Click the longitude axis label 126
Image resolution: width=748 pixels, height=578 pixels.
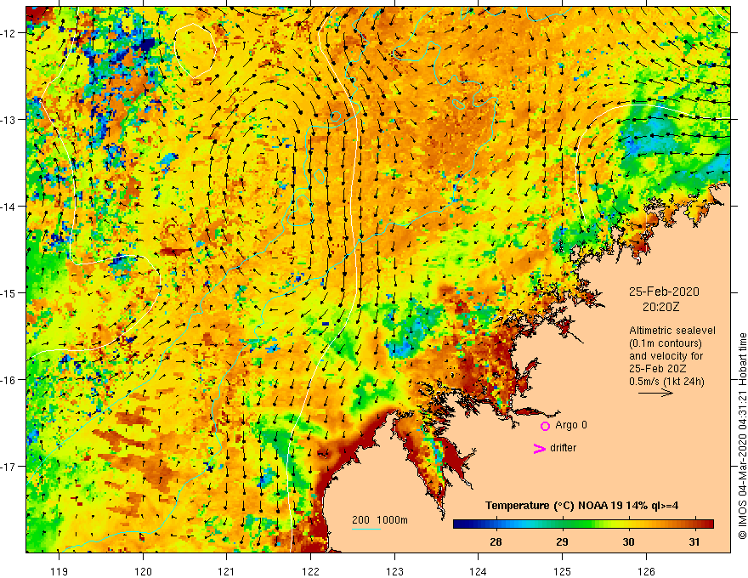pyautogui.click(x=646, y=571)
